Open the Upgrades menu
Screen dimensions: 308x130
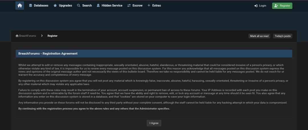63,5
